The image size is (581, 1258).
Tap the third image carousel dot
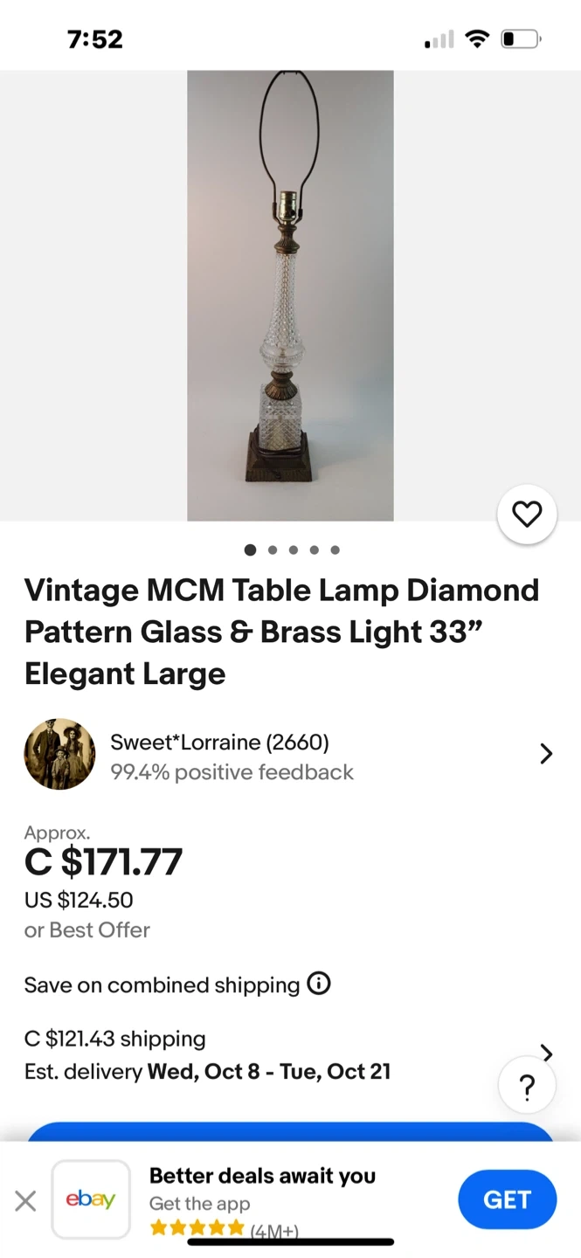coord(294,550)
